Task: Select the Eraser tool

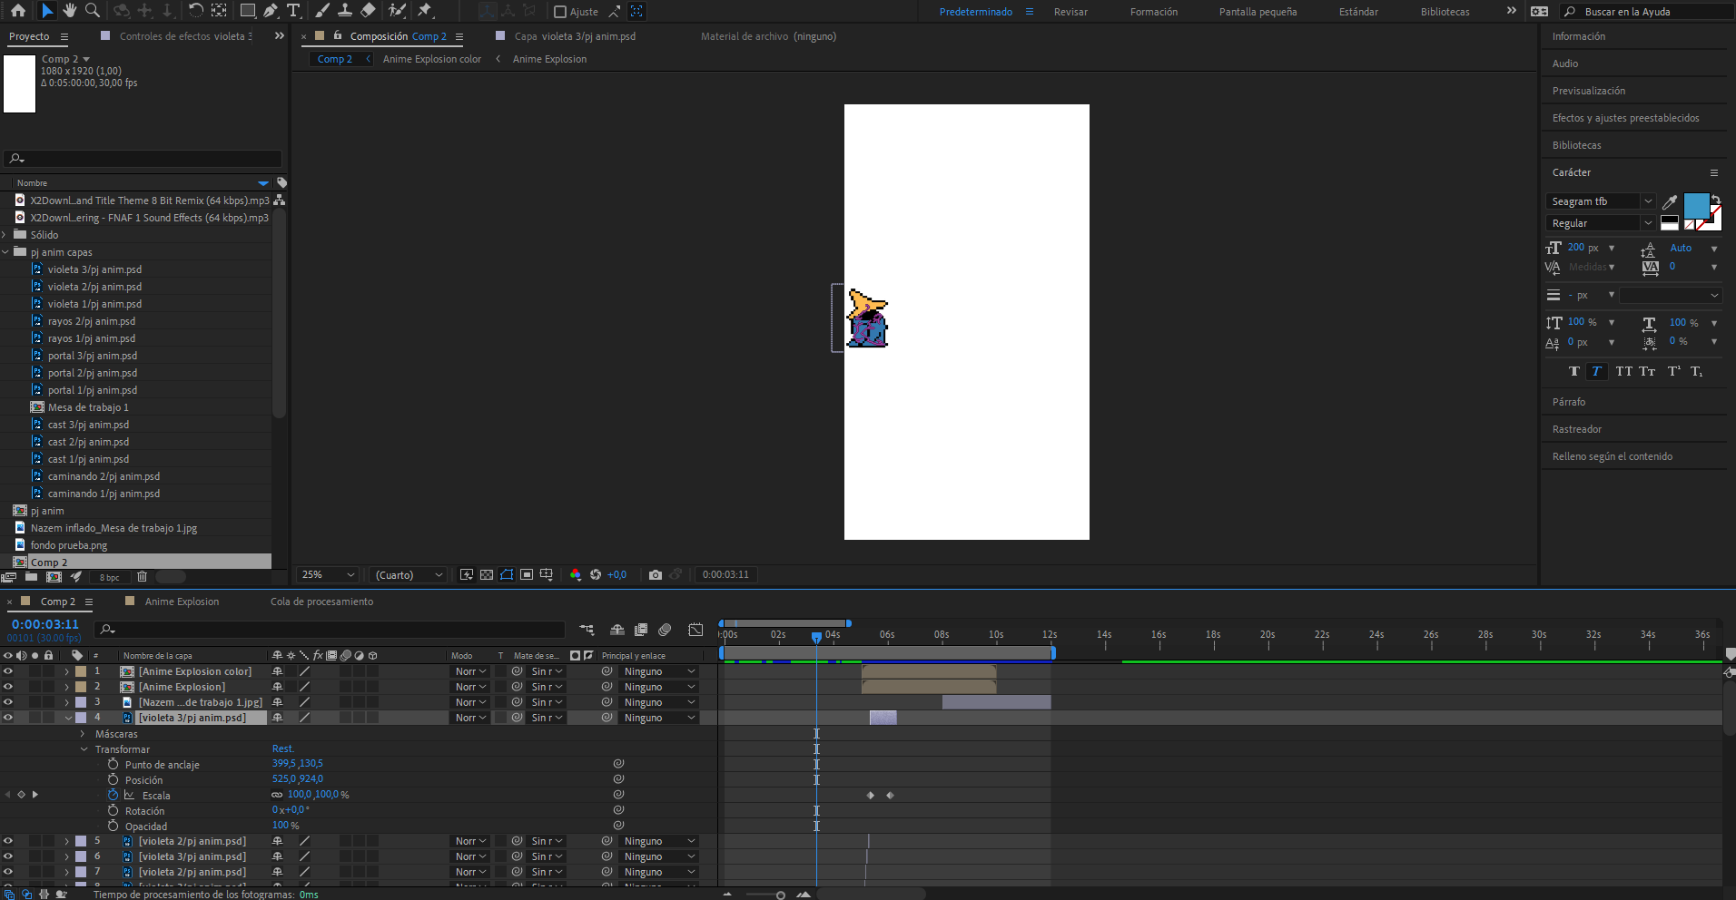Action: pos(368,11)
